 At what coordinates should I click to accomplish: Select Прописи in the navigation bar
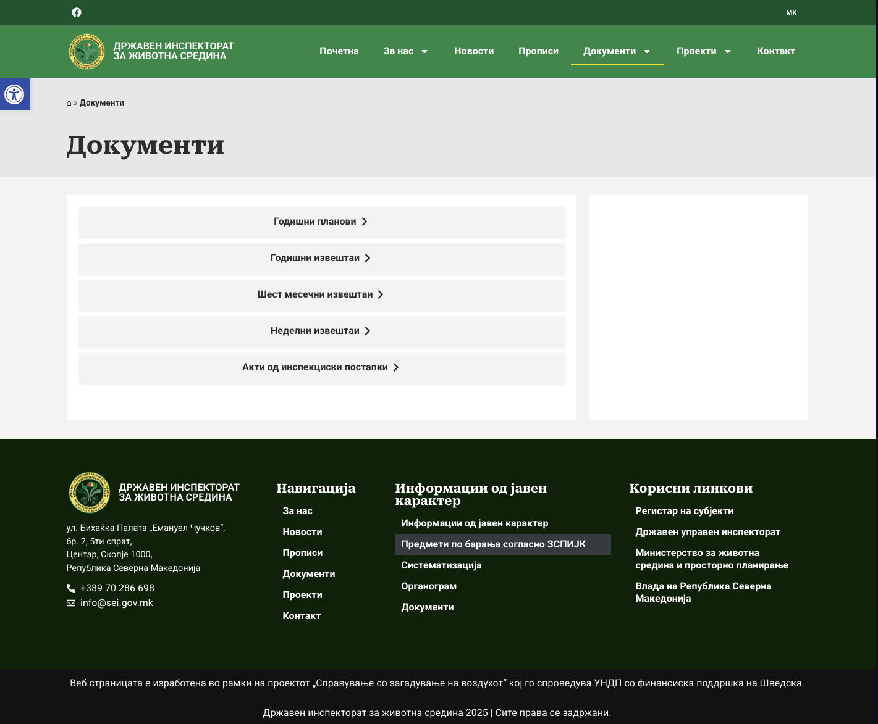[538, 51]
